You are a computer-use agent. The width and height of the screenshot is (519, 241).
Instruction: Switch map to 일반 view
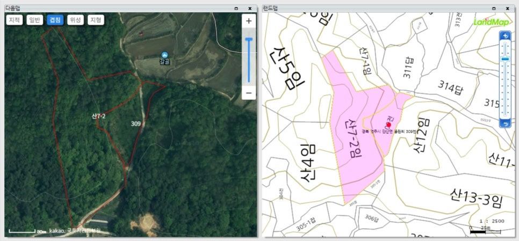click(x=35, y=20)
